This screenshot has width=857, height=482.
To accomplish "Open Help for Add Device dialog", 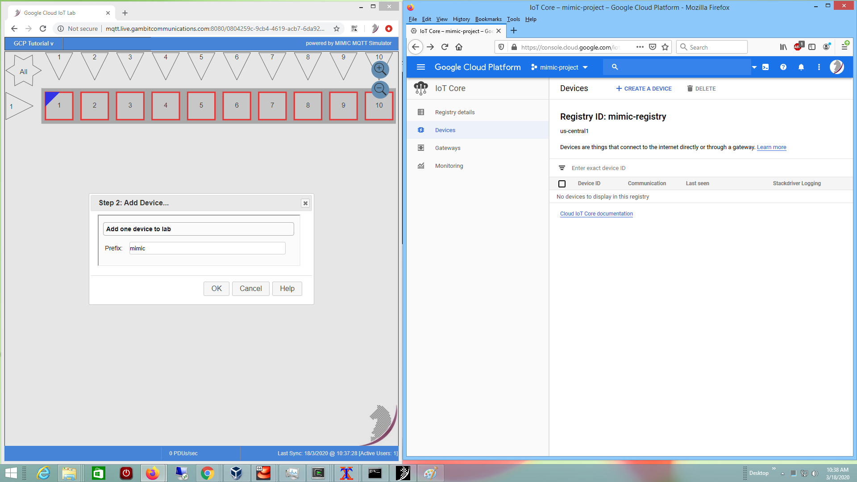I will click(287, 289).
